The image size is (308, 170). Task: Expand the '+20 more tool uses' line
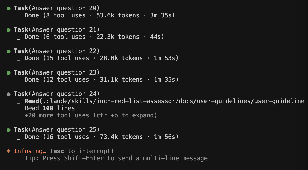(x=90, y=115)
